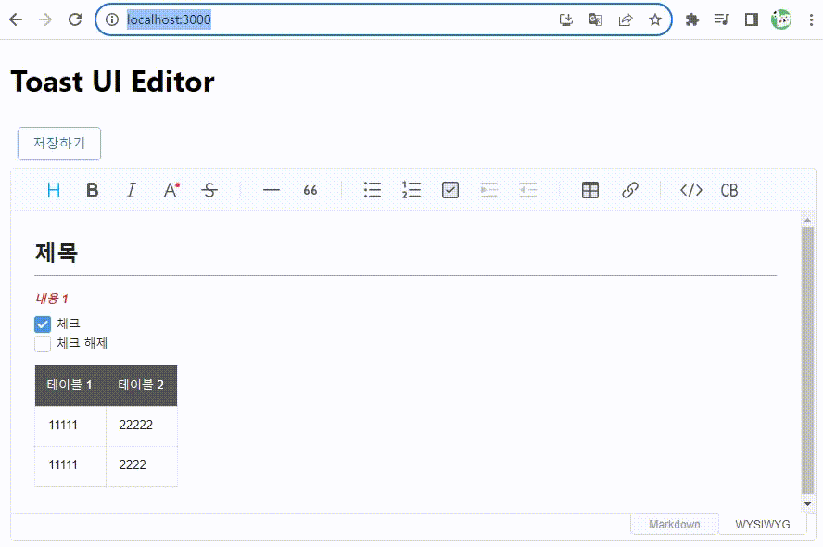Click the '2222' table cell
The height and width of the screenshot is (547, 823).
pos(142,465)
